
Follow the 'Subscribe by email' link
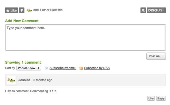(x=63, y=68)
